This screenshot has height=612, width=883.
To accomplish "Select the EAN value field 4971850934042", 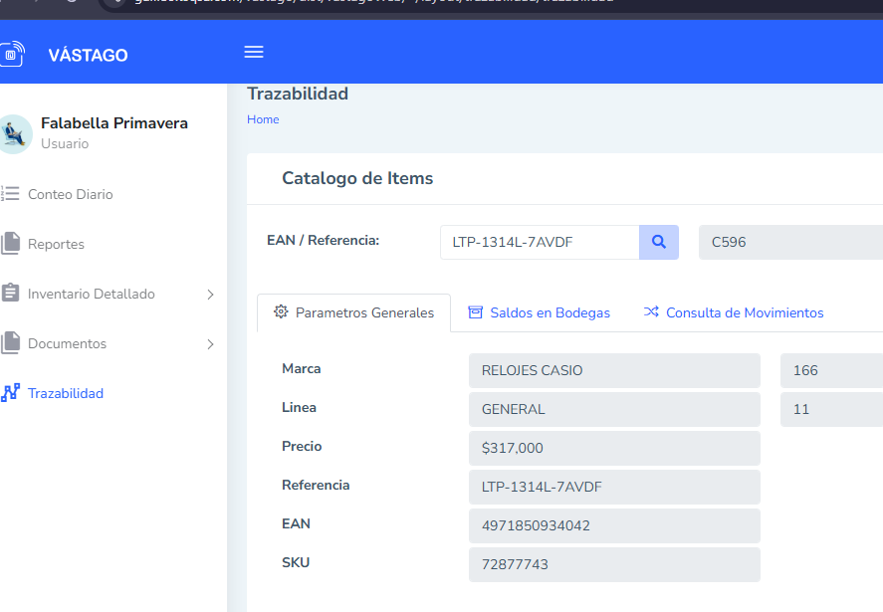I will click(614, 525).
